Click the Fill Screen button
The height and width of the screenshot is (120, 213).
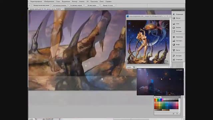[92, 5]
